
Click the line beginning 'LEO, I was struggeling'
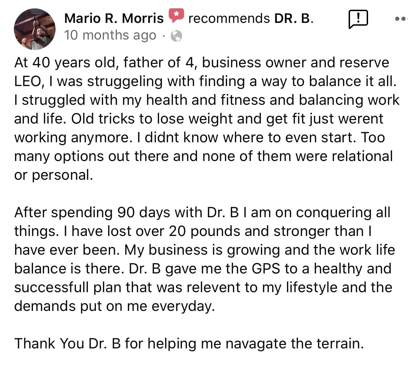point(205,82)
